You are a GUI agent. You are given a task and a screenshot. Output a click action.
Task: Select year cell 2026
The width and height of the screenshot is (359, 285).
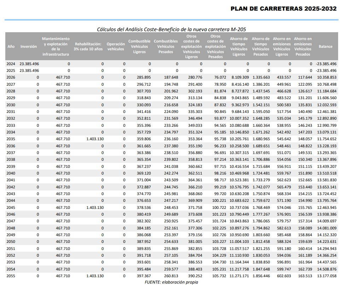[x=11, y=78]
